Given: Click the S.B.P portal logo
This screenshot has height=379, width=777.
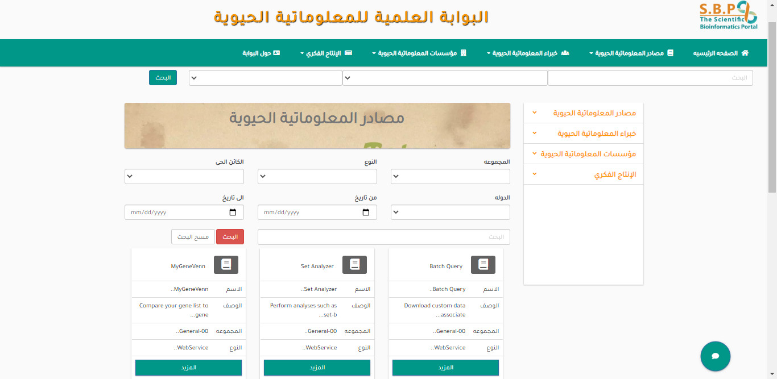Looking at the screenshot, I should 728,16.
